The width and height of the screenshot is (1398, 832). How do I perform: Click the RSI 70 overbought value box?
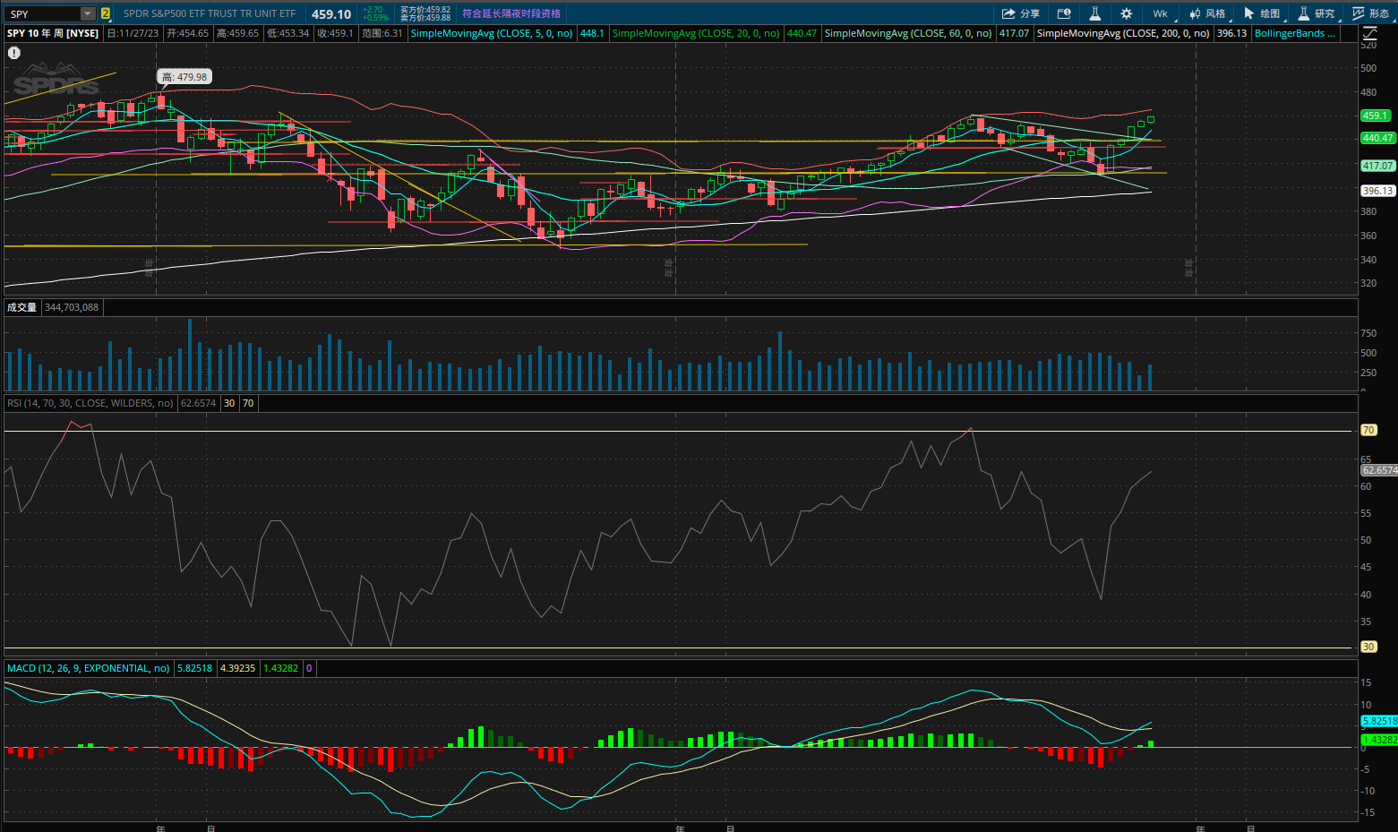pyautogui.click(x=248, y=403)
